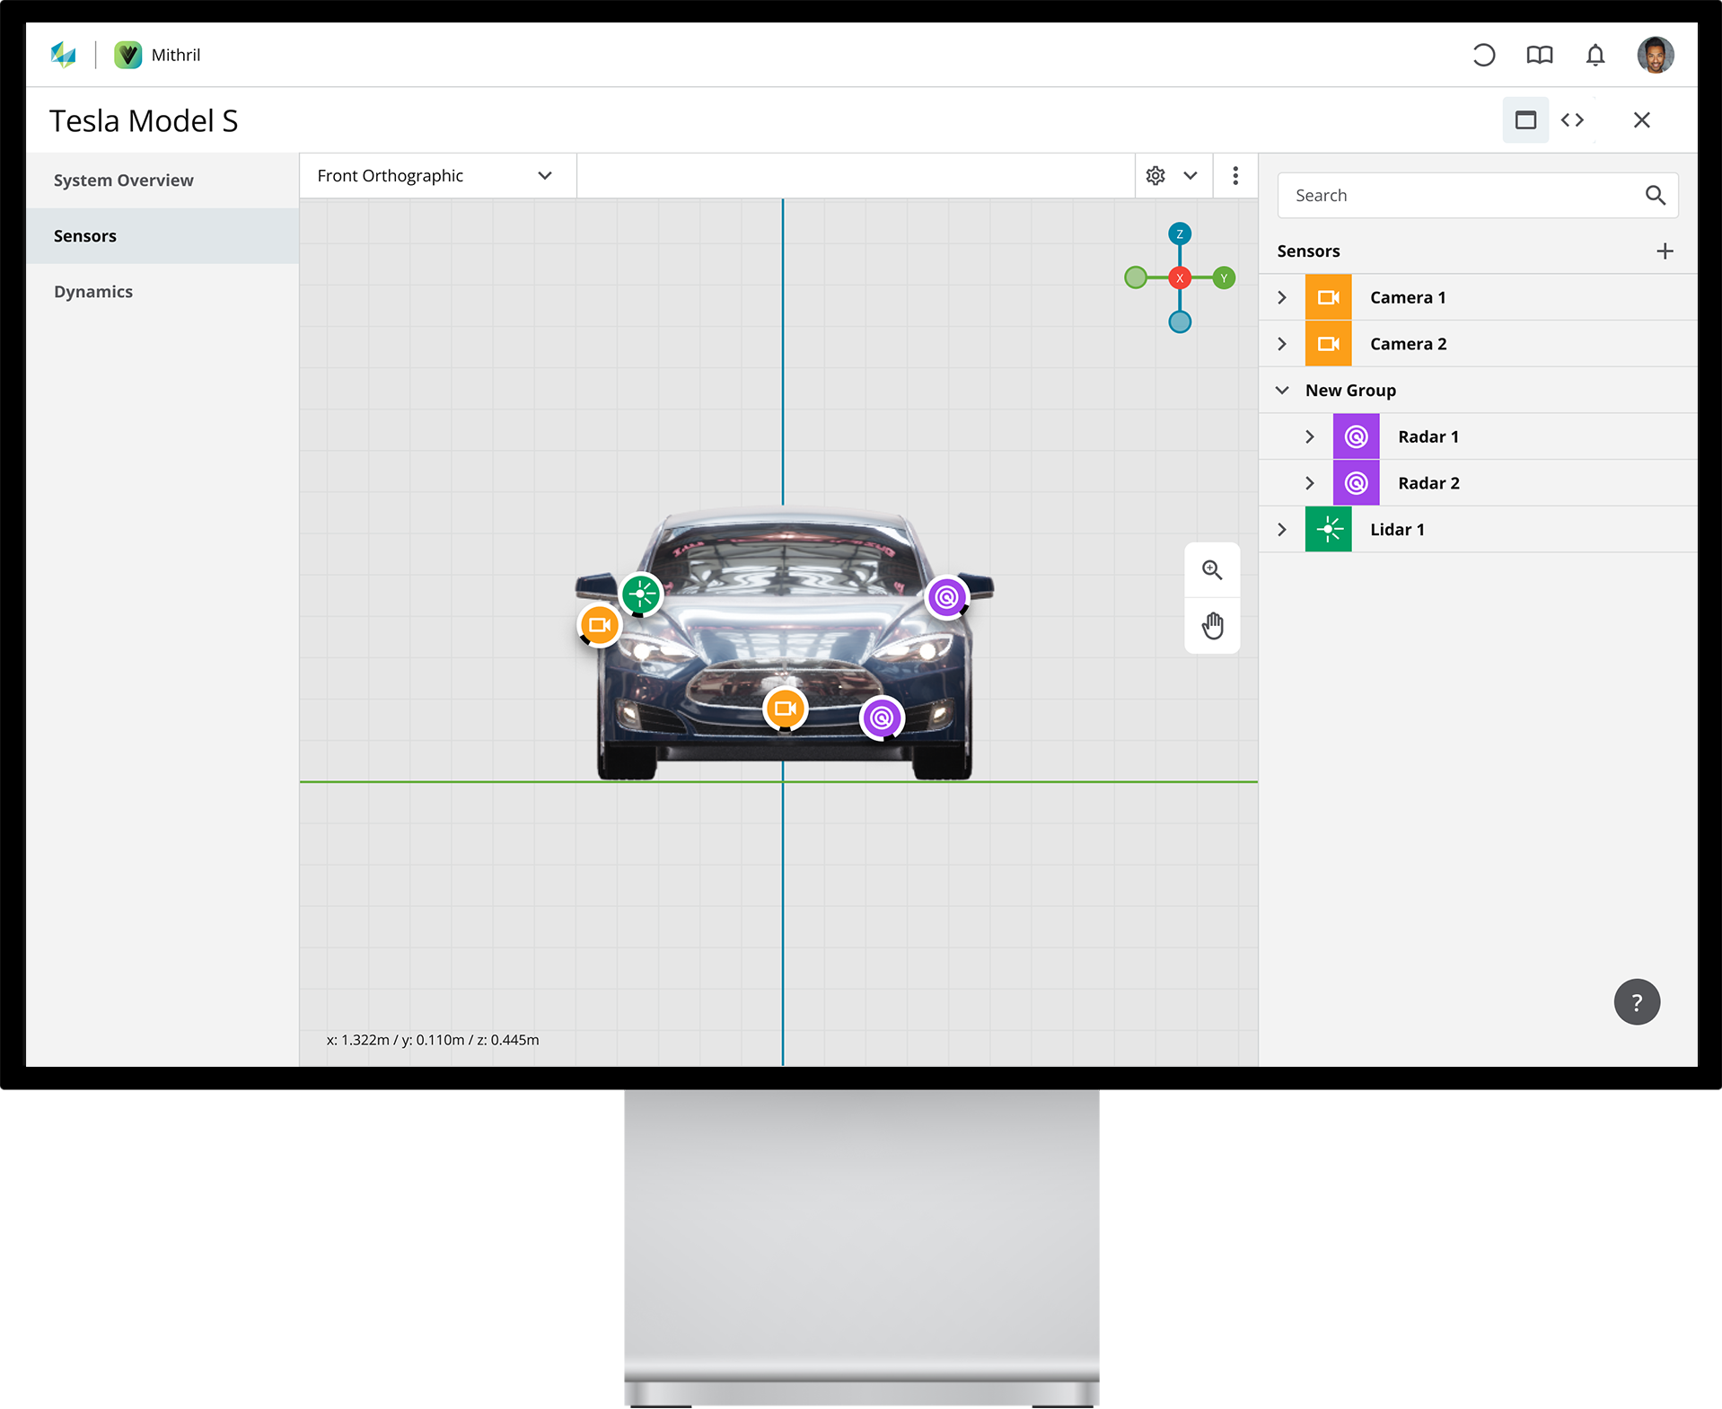Image resolution: width=1722 pixels, height=1409 pixels.
Task: Open the documentation book icon
Action: click(1539, 55)
